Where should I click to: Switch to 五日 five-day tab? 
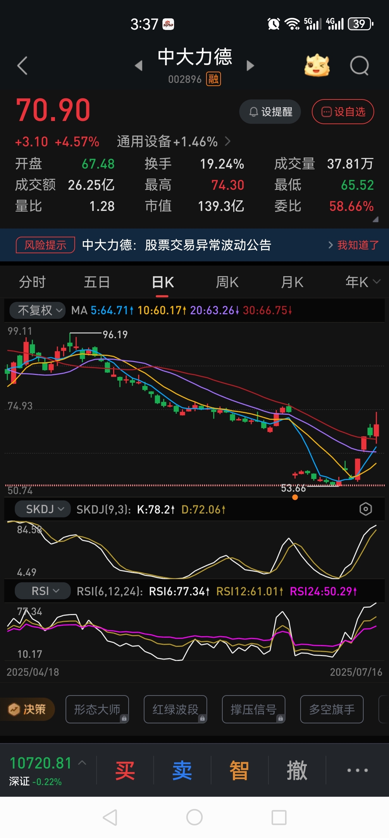[x=97, y=282]
